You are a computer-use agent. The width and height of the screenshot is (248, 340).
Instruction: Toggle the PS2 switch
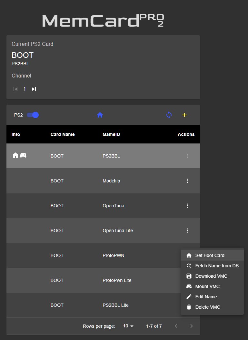[33, 115]
